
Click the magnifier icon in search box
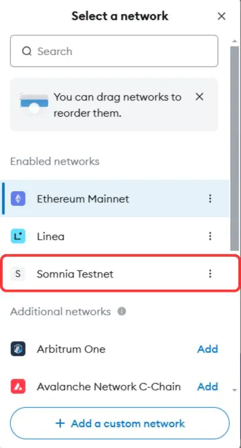click(27, 52)
